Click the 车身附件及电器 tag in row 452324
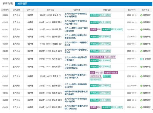Screen dimensions: 153x113 97,57
